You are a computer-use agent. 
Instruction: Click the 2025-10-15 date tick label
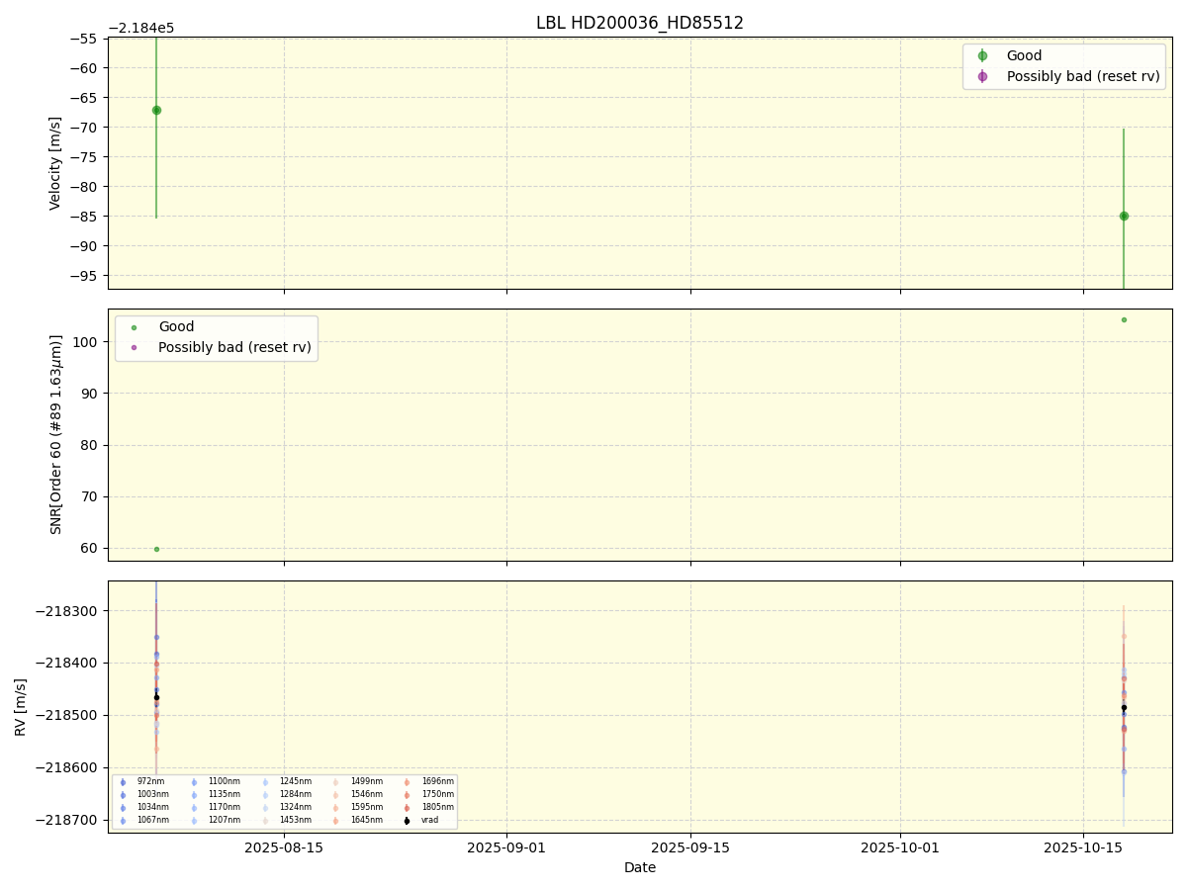[1083, 847]
